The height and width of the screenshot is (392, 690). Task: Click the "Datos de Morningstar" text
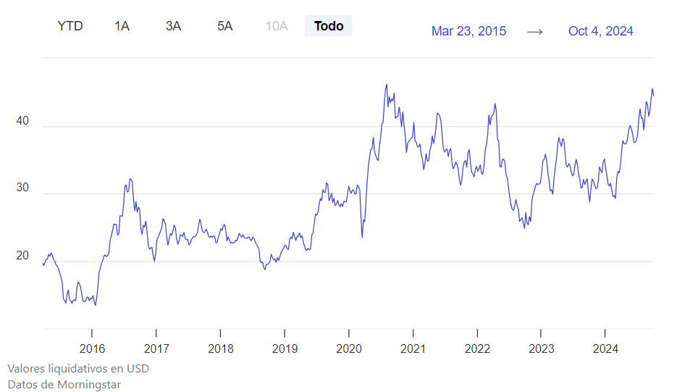(x=64, y=384)
